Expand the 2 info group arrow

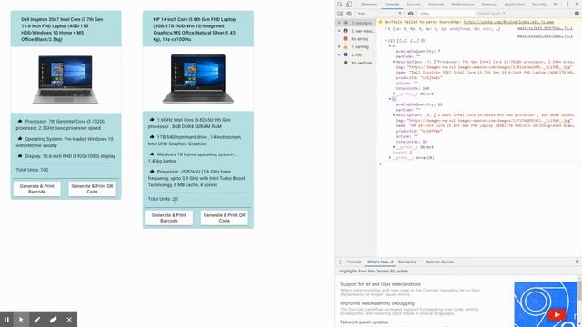pyautogui.click(x=339, y=54)
